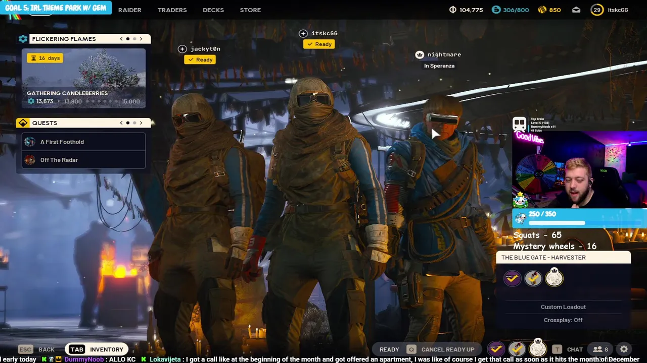
Task: Click the streamer webcam overlay
Action: click(x=580, y=169)
